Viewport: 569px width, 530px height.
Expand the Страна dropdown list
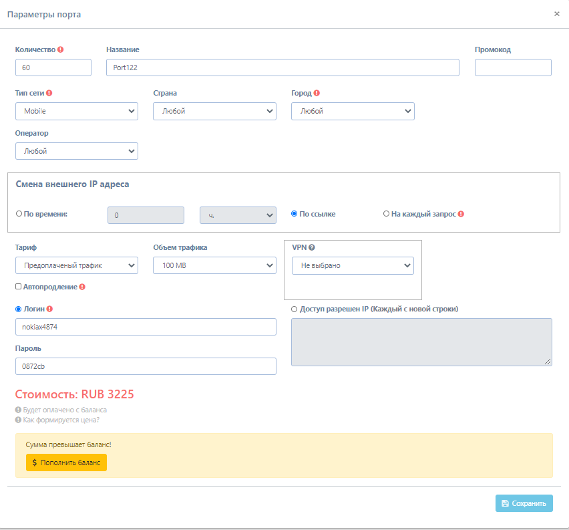pos(214,111)
